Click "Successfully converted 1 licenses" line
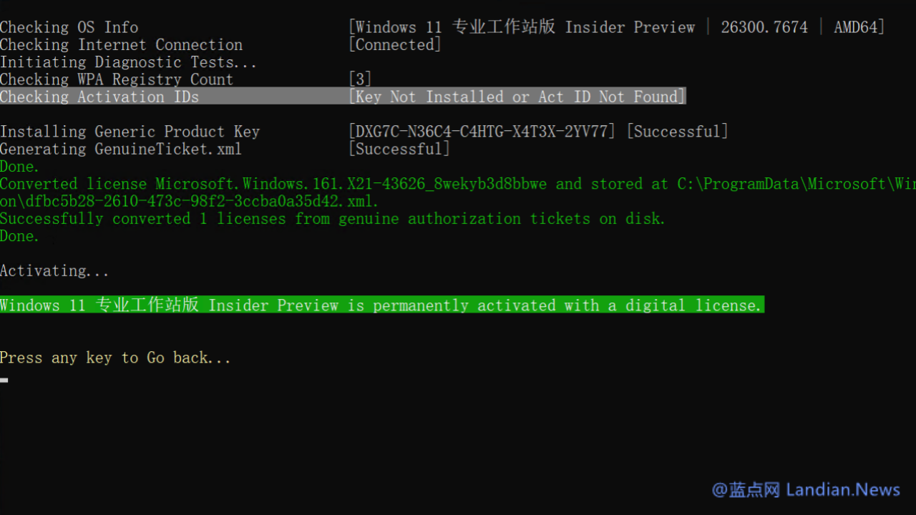 tap(333, 219)
